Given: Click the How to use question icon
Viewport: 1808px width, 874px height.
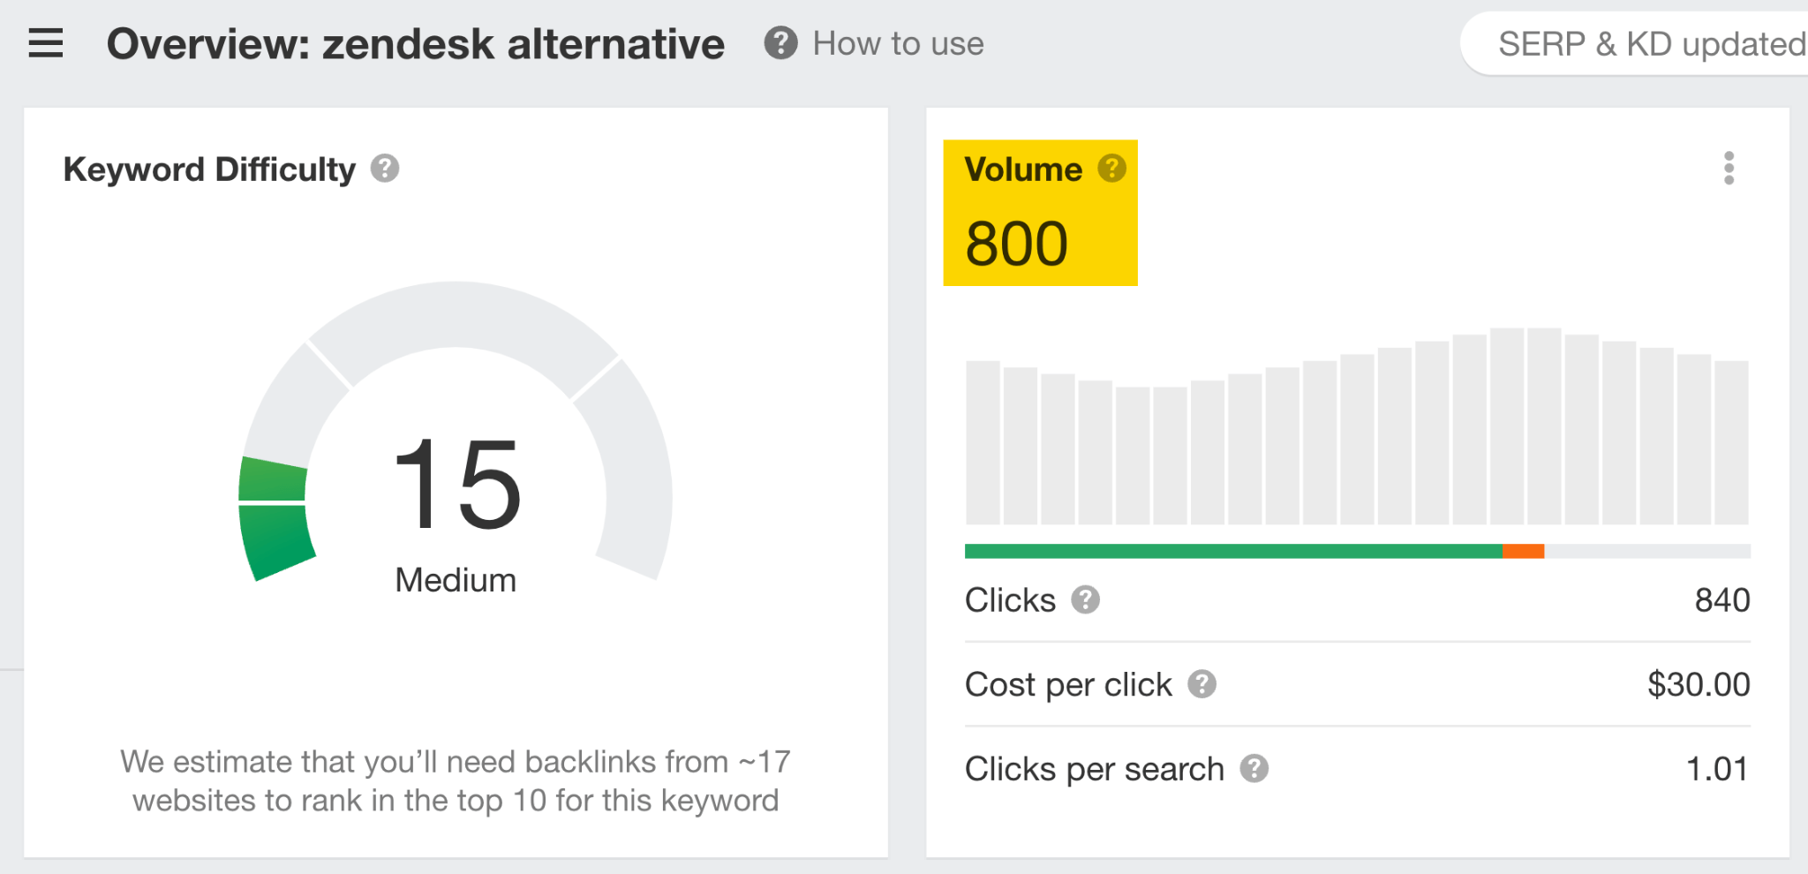Looking at the screenshot, I should tap(780, 43).
